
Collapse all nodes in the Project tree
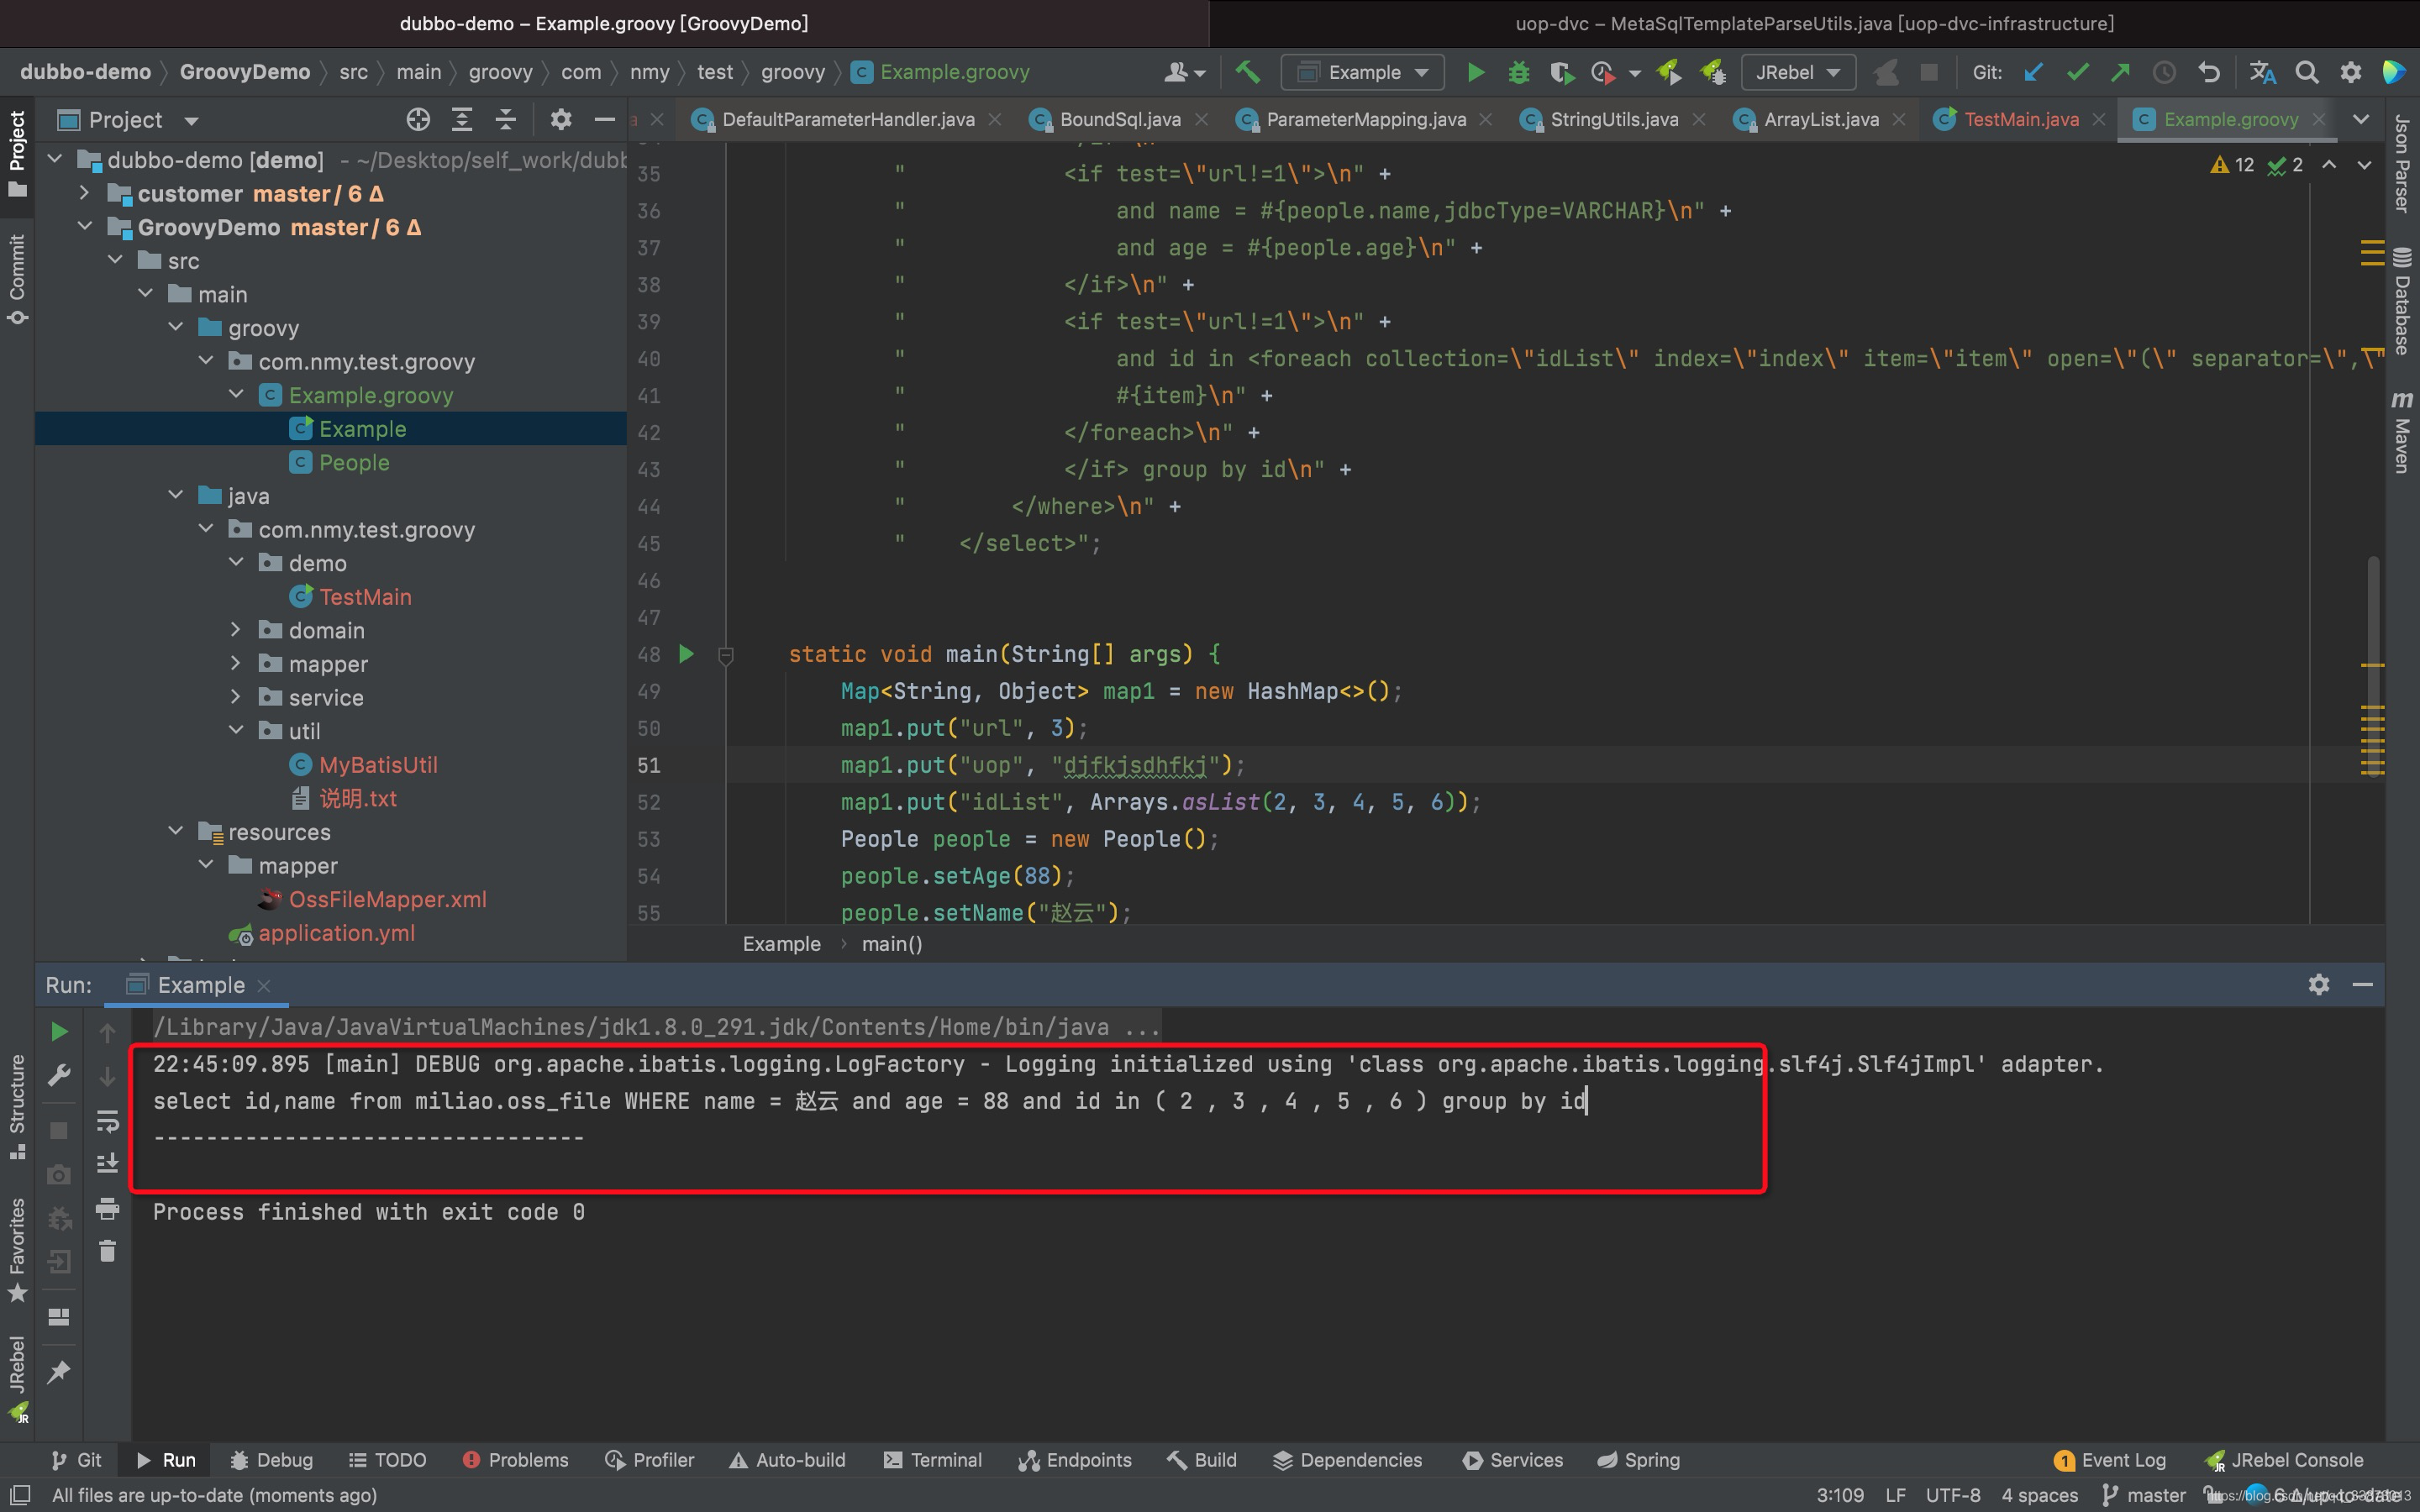506,119
